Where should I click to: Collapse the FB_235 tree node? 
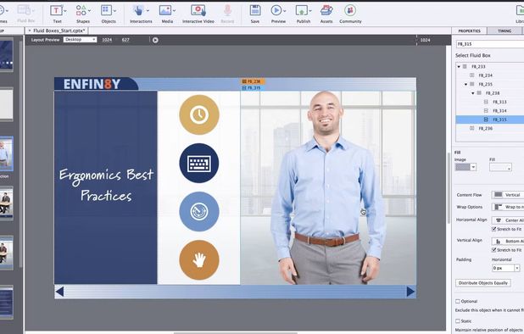point(465,84)
